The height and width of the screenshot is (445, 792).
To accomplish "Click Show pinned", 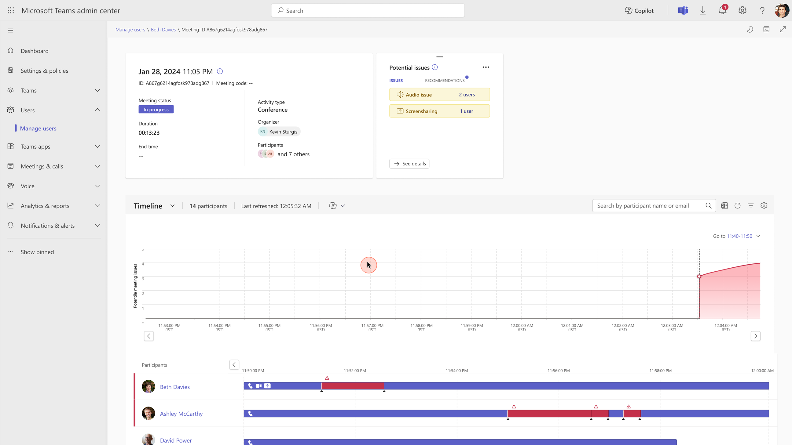I will (37, 252).
